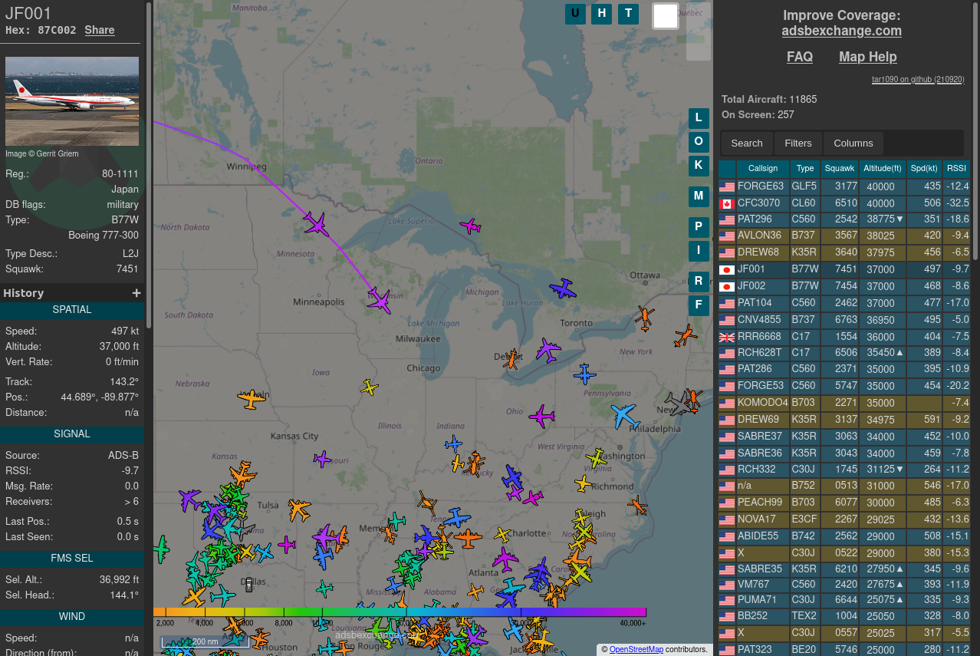The height and width of the screenshot is (656, 980).
Task: Open the Search tab
Action: [747, 143]
